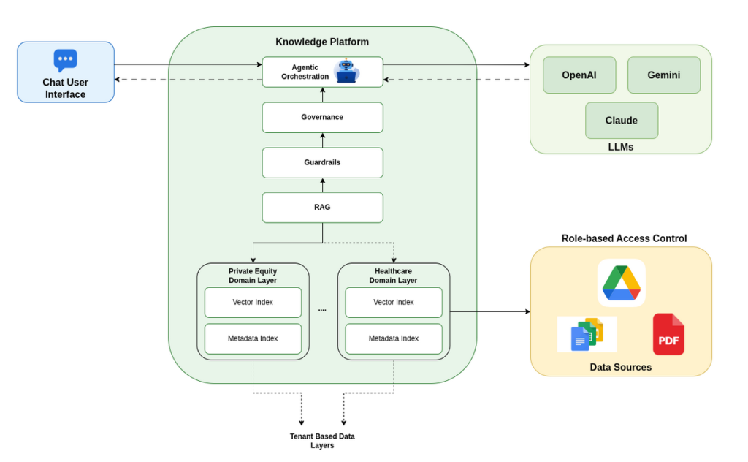Image resolution: width=748 pixels, height=462 pixels.
Task: Click the Healthcare Vector Index block
Action: pos(393,302)
